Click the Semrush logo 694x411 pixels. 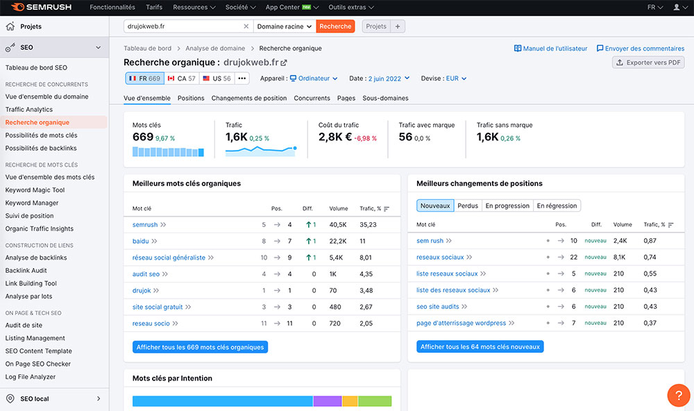click(41, 7)
